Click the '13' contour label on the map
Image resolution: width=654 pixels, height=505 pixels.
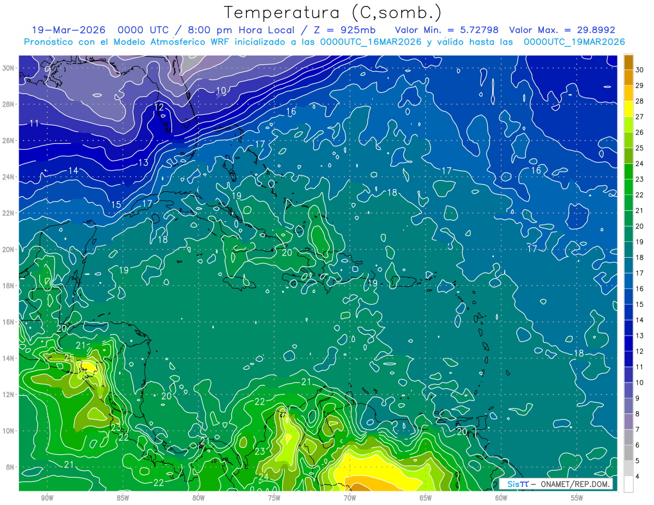coord(143,162)
